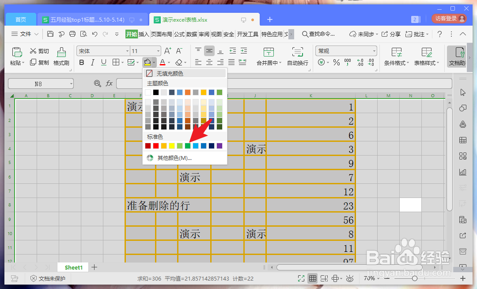The width and height of the screenshot is (477, 289).
Task: Click the fx insert function icon
Action: point(109,84)
